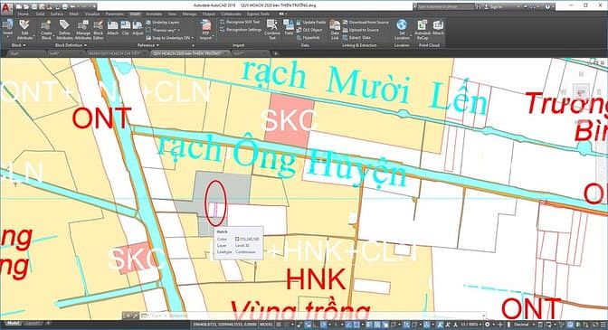The image size is (608, 330).
Task: Switch to the Output ribbon tab
Action: point(209,14)
